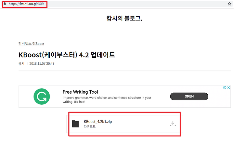This screenshot has width=234, height=147.
Task: Open the ad info (i) icon
Action: pyautogui.click(x=225, y=88)
